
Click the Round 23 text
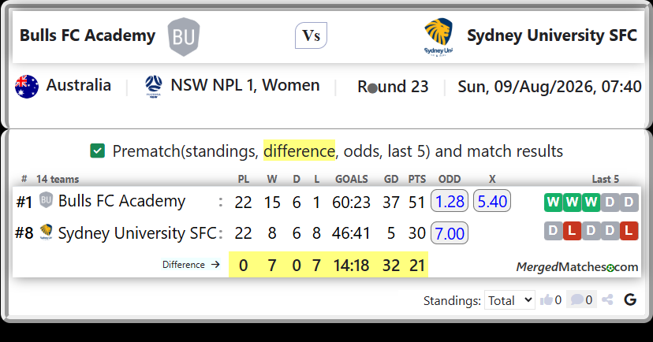click(393, 87)
